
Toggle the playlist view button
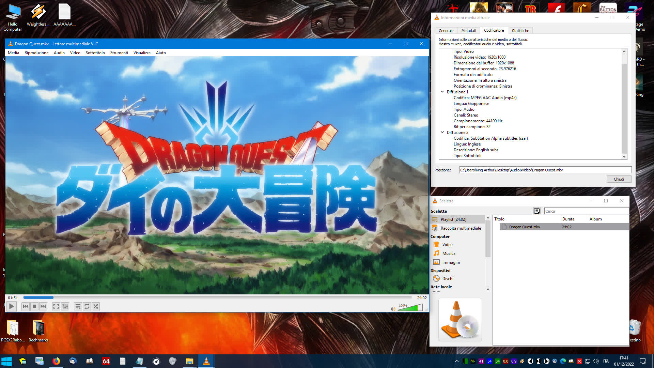(78, 306)
